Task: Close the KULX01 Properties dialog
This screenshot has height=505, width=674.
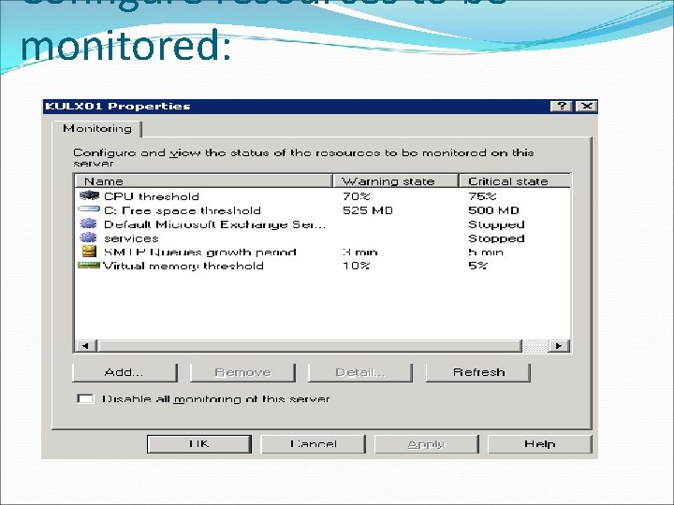Action: (x=587, y=106)
